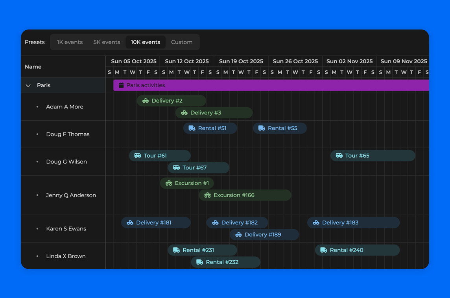Click the Sun 19 Oct 2025 week header
The image size is (450, 298).
(241, 61)
